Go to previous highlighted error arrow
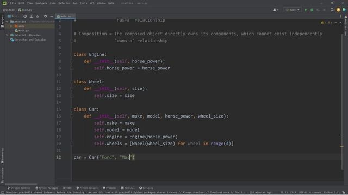Viewport: 348px width, 195px height. click(x=335, y=23)
